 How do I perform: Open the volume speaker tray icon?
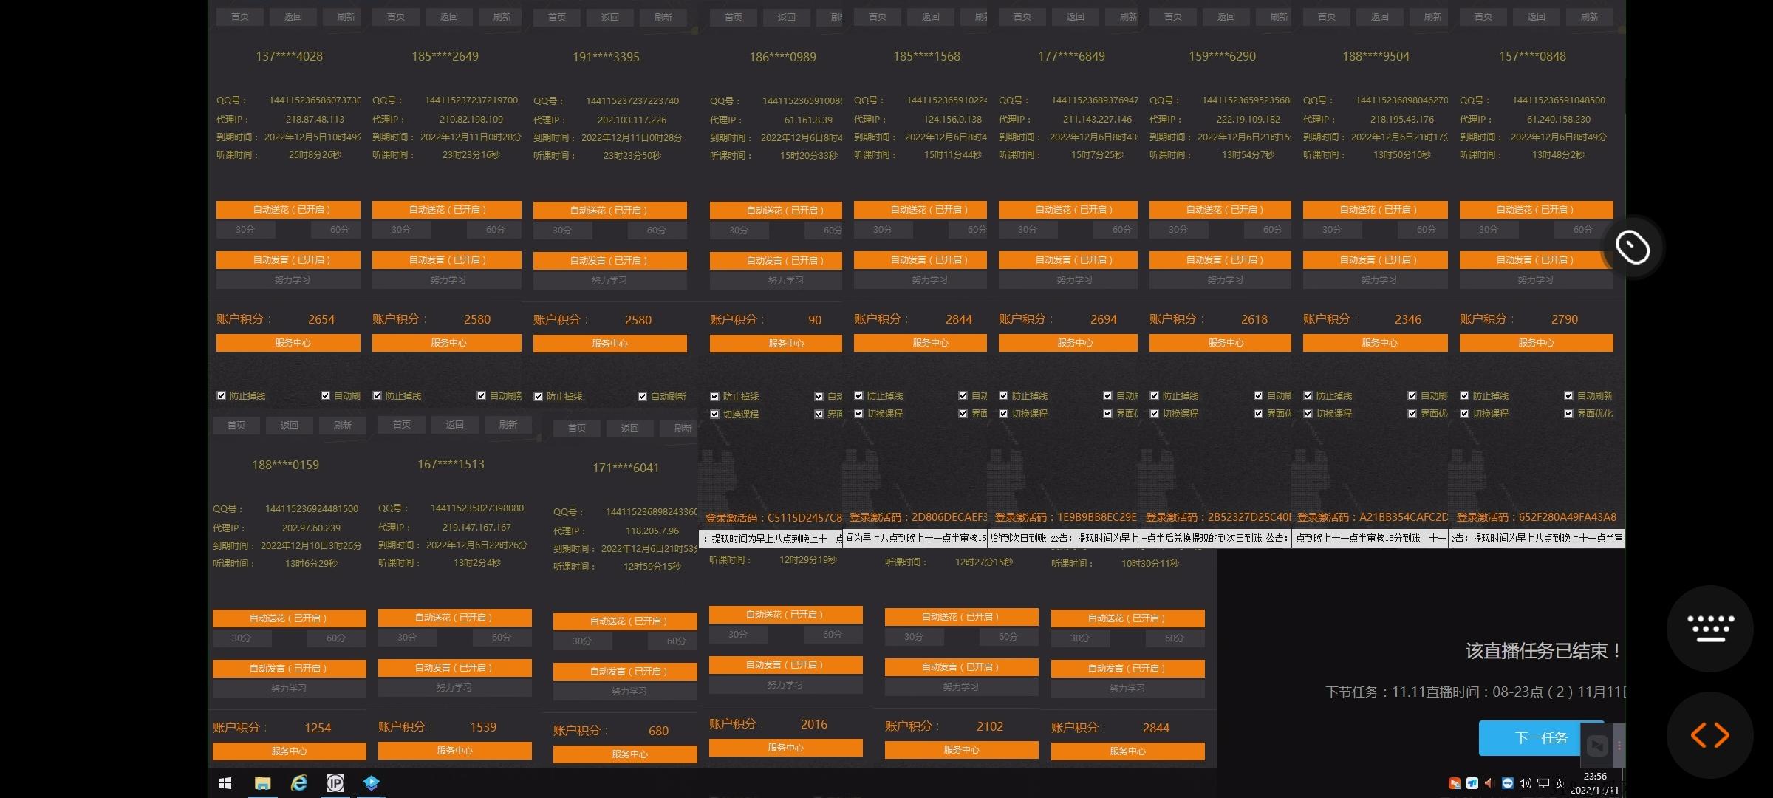point(1525,783)
